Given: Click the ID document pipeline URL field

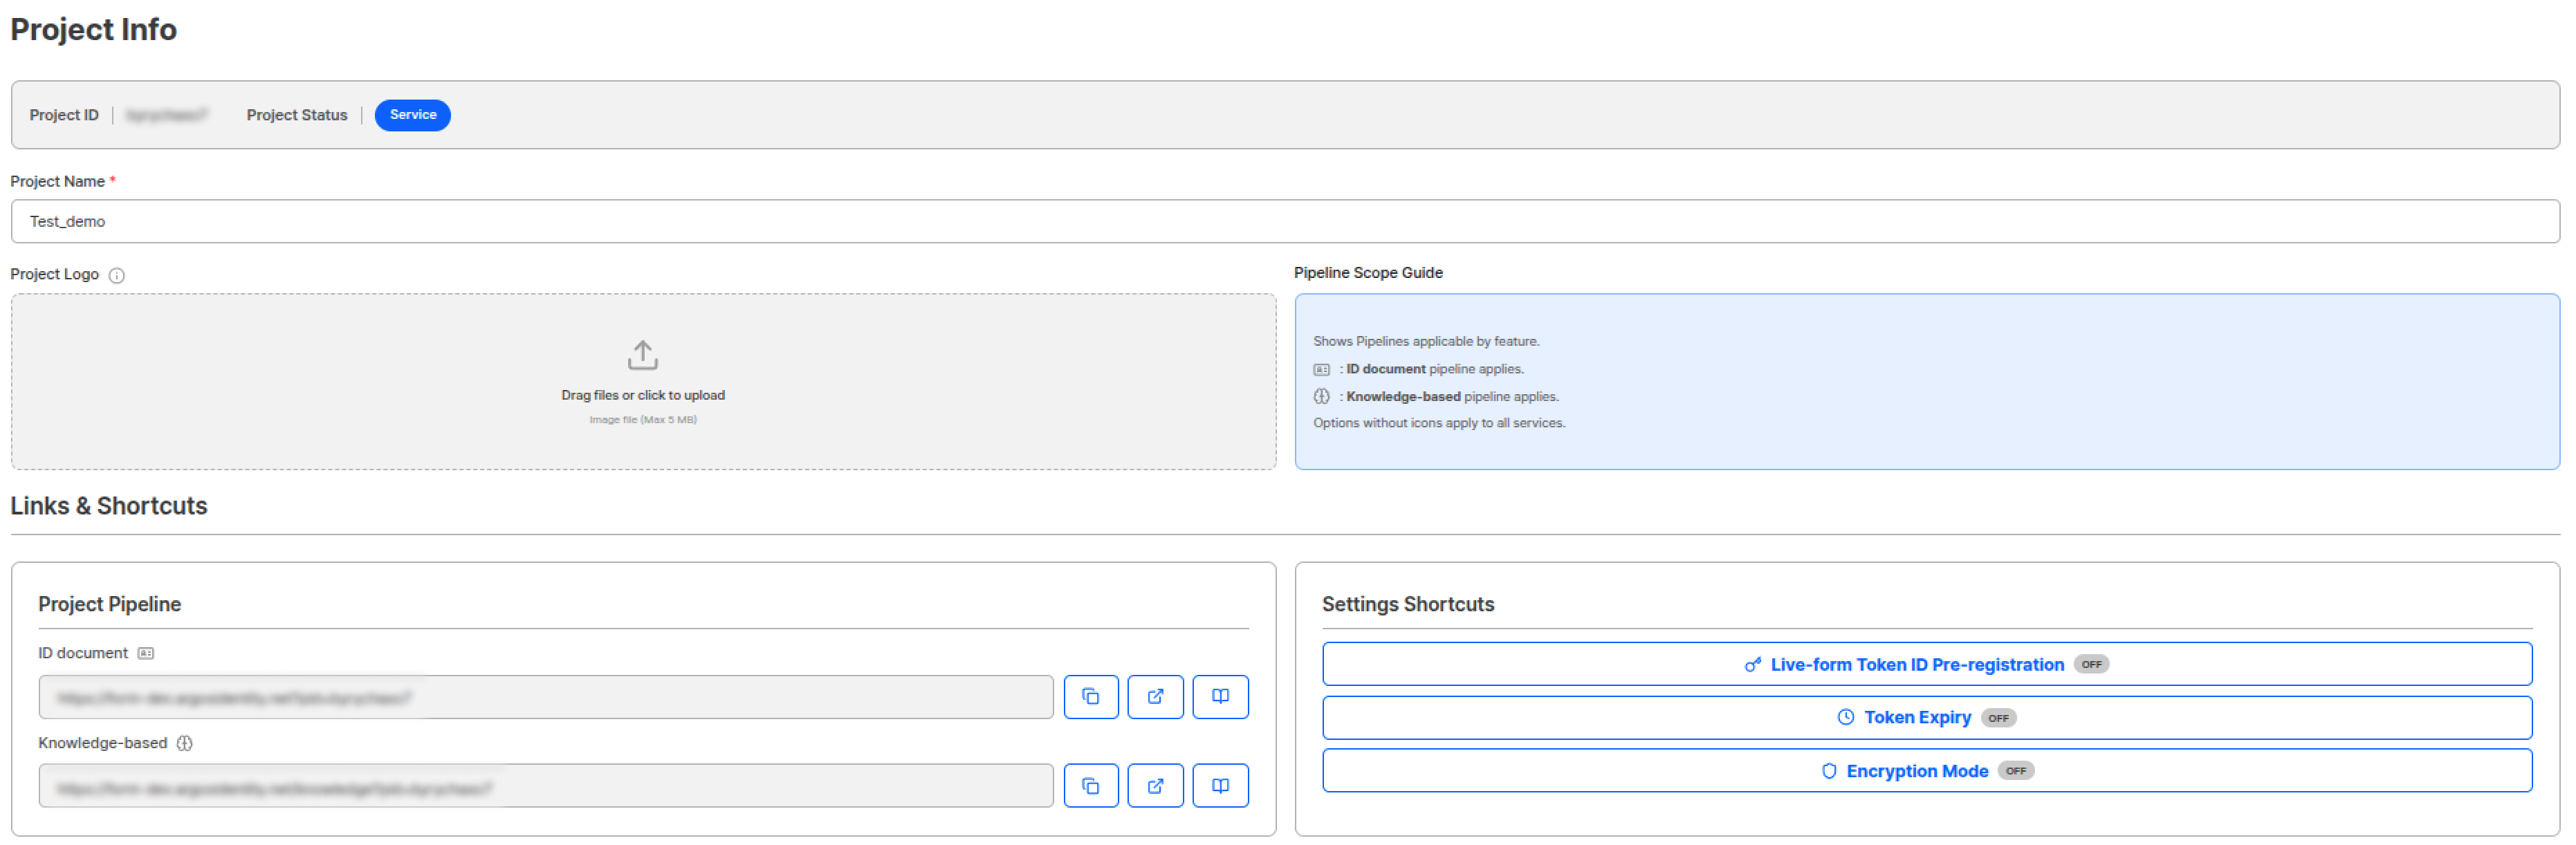Looking at the screenshot, I should pos(545,697).
